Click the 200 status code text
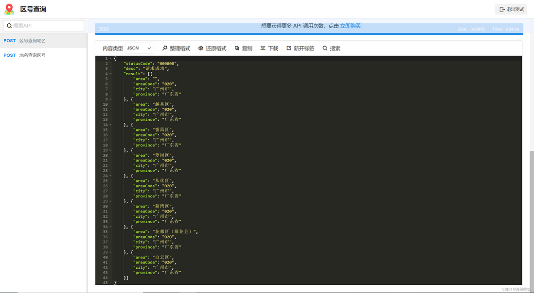The height and width of the screenshot is (293, 534). tap(104, 29)
